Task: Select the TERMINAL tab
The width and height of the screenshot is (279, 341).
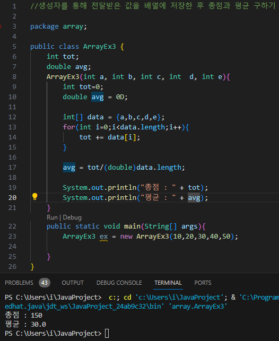Action: (168, 283)
